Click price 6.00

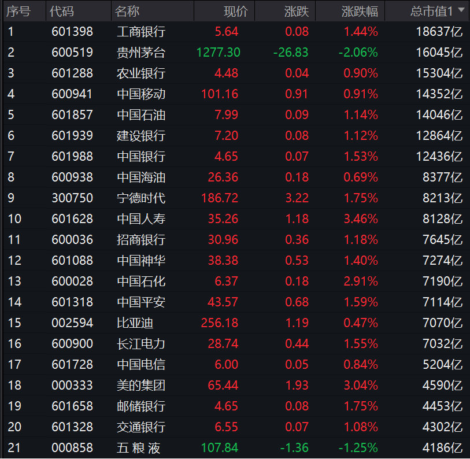pyautogui.click(x=226, y=365)
